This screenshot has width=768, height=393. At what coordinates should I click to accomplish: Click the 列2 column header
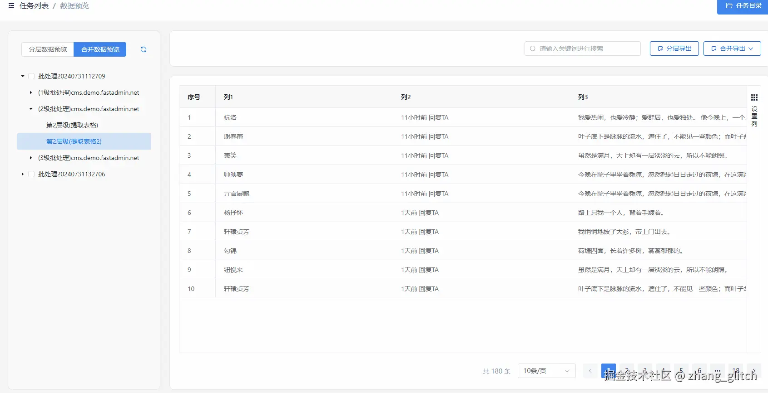406,97
